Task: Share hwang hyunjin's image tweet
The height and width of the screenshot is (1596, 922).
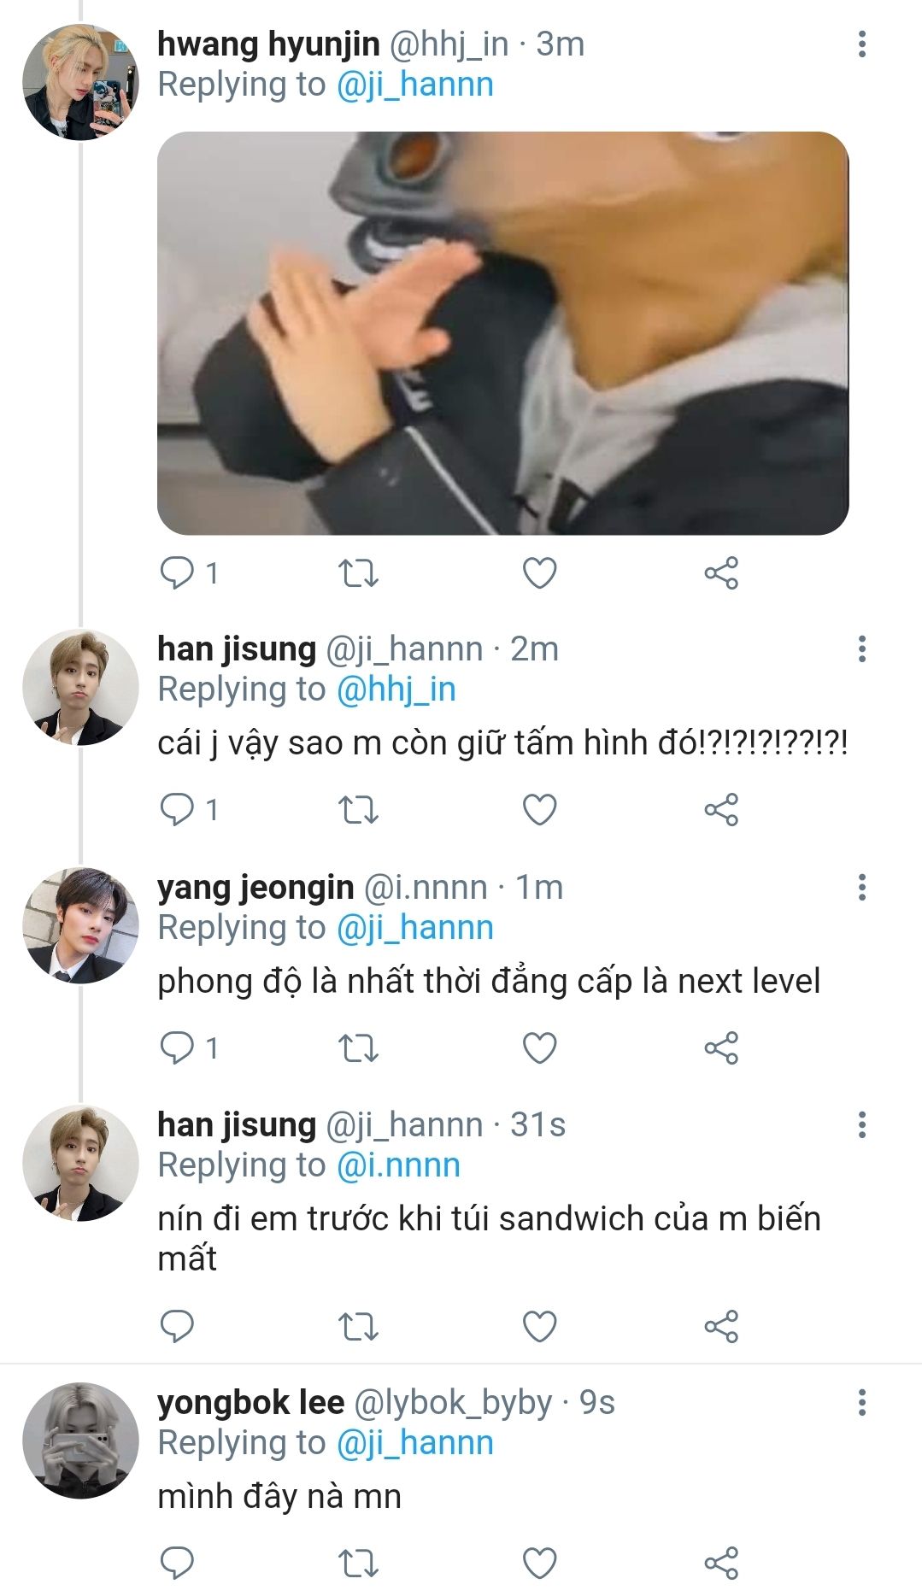Action: click(x=721, y=573)
